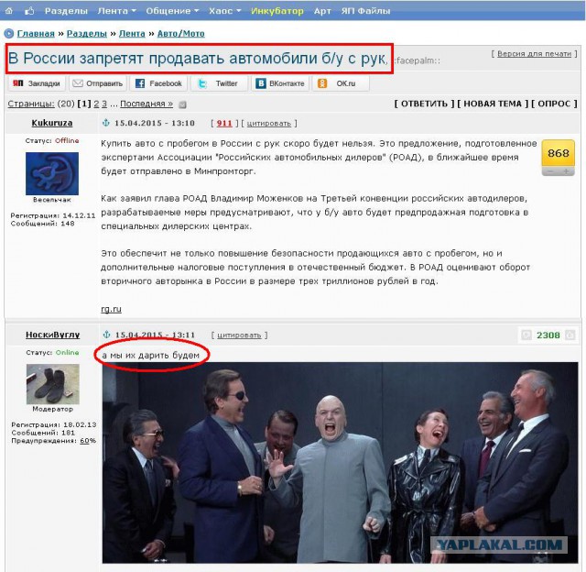Click the 868 topic rating badge
The image size is (586, 572).
pos(558,153)
